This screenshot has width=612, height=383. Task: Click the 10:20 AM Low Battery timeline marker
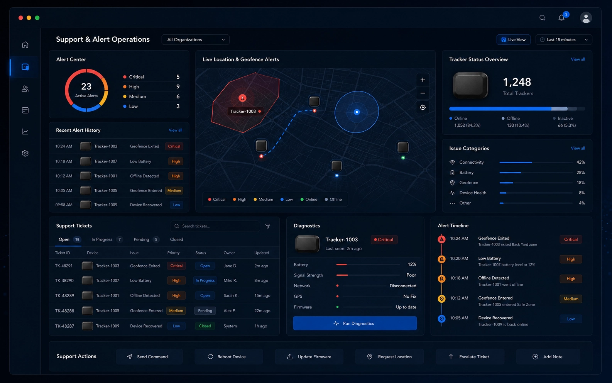442,259
